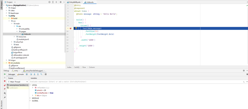Hide the Project panel with minus icon

[x=64, y=2]
